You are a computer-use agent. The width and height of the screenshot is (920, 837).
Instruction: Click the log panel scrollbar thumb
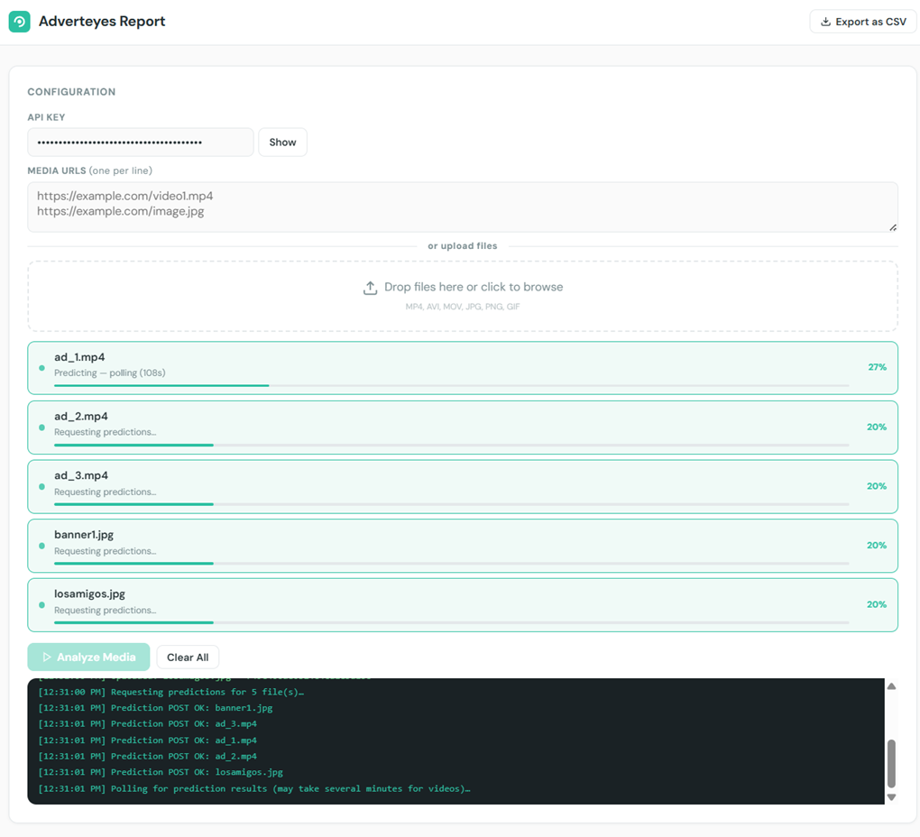[891, 763]
